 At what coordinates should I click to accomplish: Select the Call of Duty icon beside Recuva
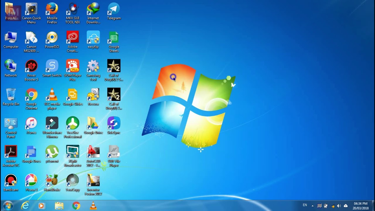(x=114, y=99)
